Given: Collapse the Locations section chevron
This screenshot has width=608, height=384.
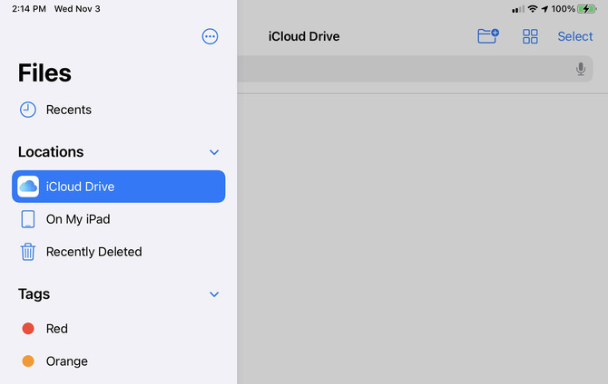Looking at the screenshot, I should pos(214,152).
